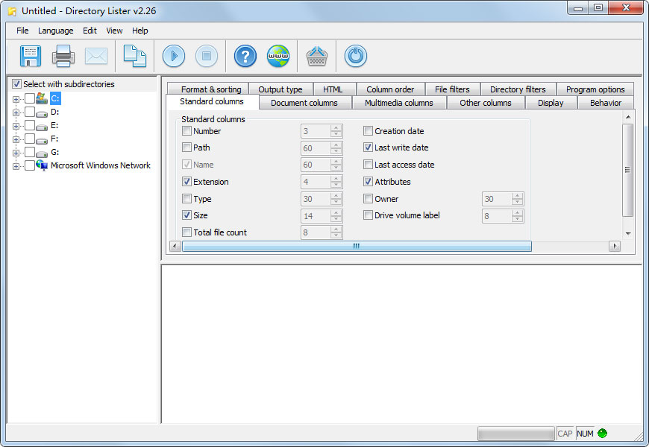Open the View menu
The width and height of the screenshot is (649, 447).
[114, 31]
